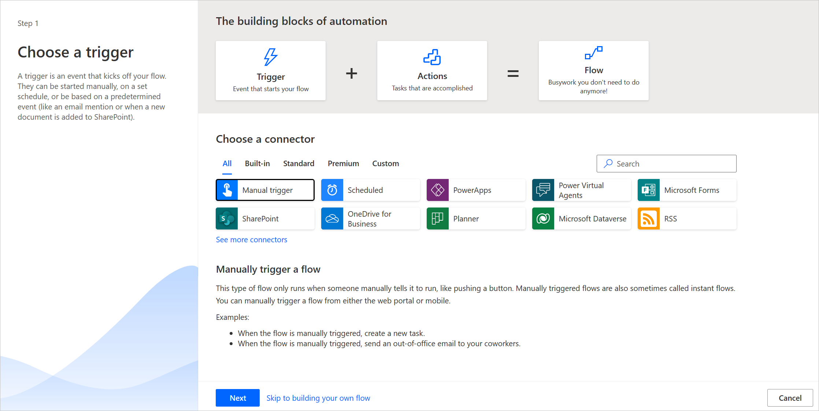The image size is (819, 411).
Task: Switch to the Built-in connectors tab
Action: point(257,163)
